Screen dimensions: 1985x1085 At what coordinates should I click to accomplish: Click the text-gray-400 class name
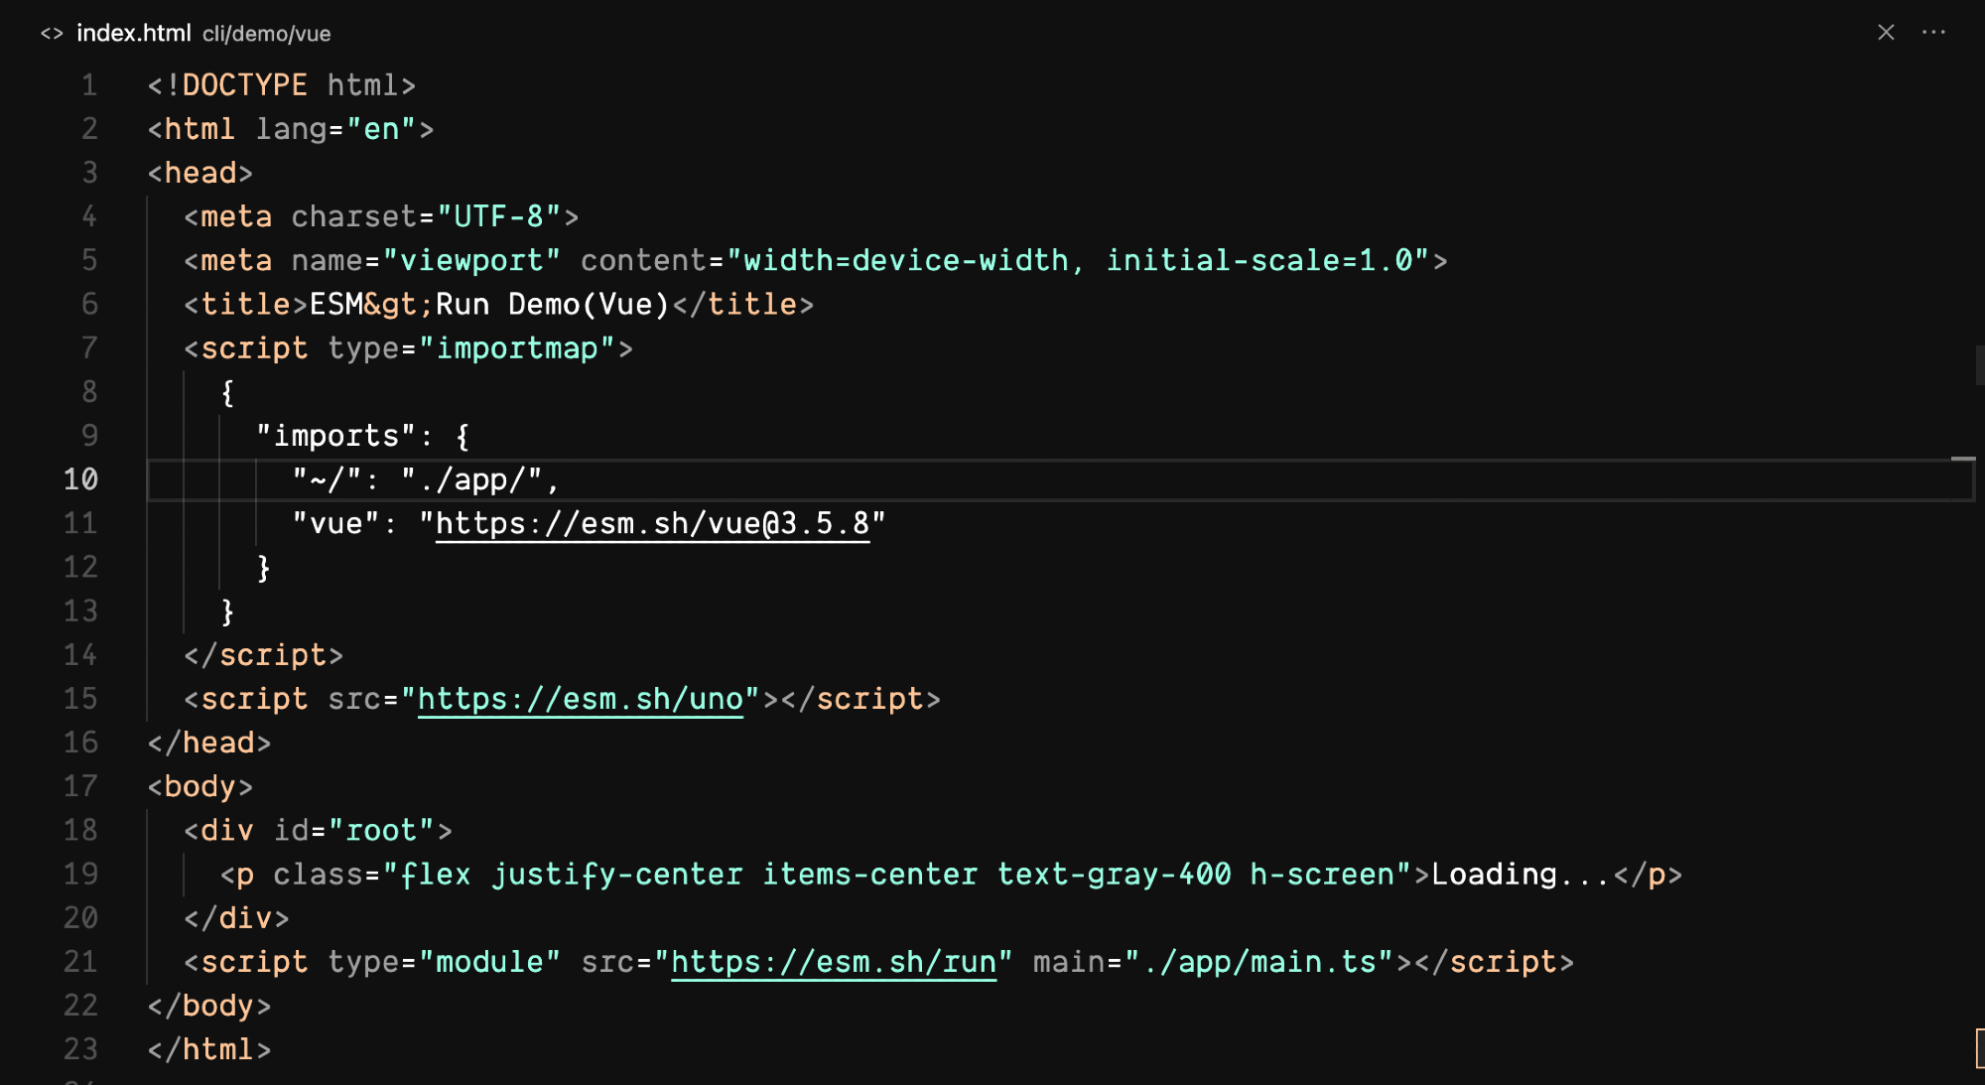pyautogui.click(x=1115, y=875)
